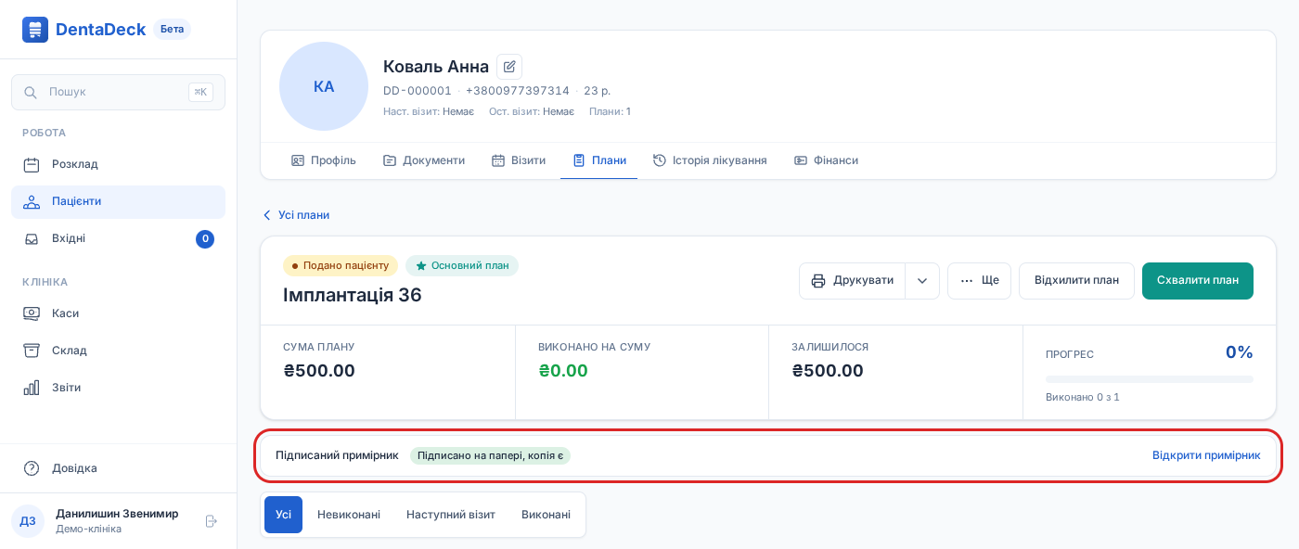Click the star icon in Основний план badge

click(x=421, y=266)
